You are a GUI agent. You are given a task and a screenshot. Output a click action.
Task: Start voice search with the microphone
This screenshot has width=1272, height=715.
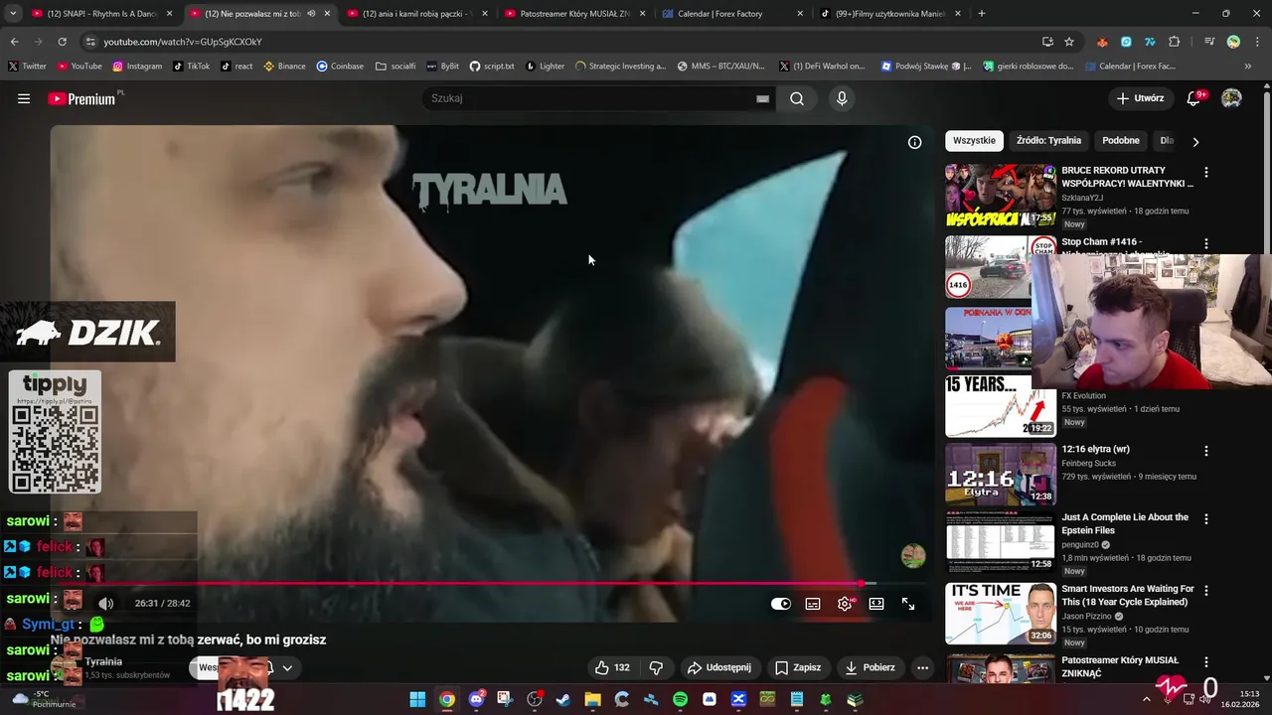[x=842, y=98]
